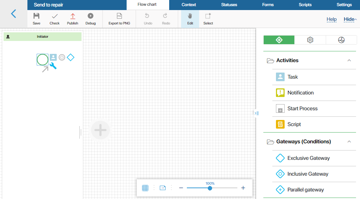This screenshot has height=199, width=360.
Task: Switch to the Forms tab
Action: click(x=268, y=5)
